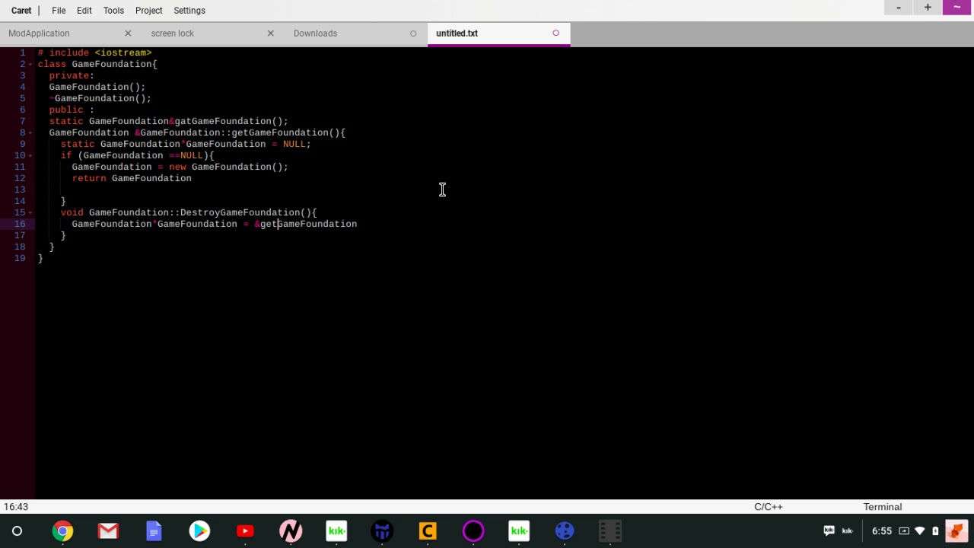Click 'new GameFoundation();' on line 11

coord(228,167)
